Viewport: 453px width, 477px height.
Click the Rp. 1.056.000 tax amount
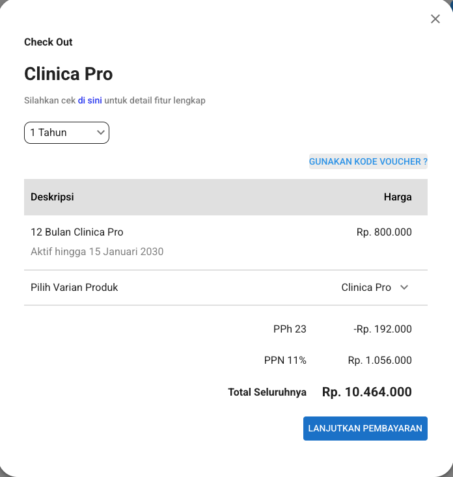(x=379, y=360)
